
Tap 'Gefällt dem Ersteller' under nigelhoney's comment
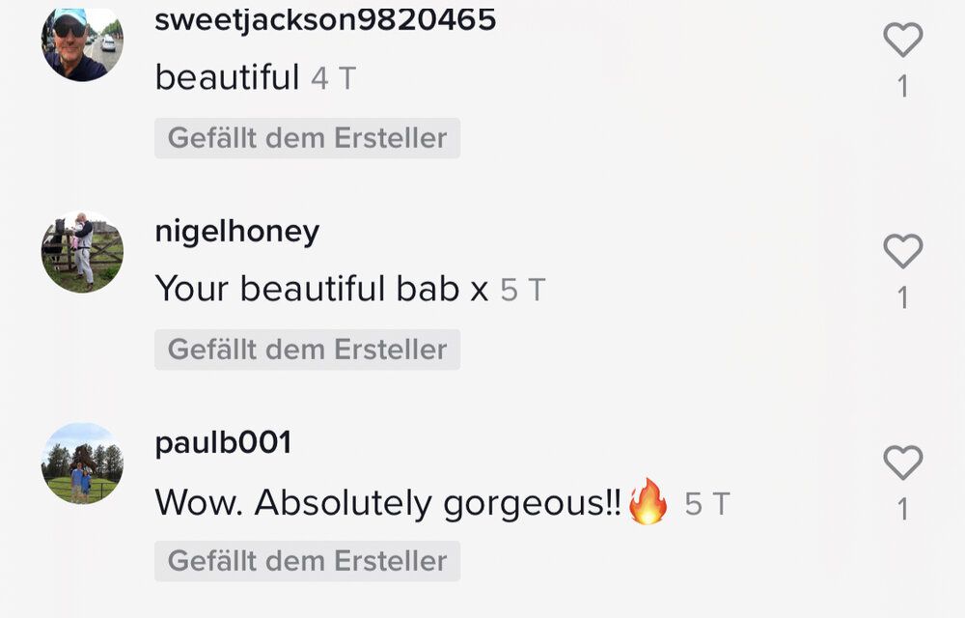[x=307, y=350]
